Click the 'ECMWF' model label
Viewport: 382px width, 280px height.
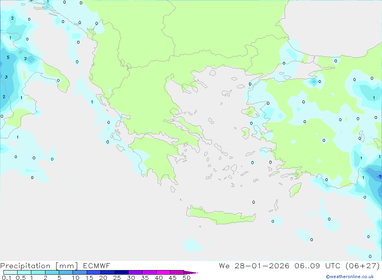[x=97, y=265]
